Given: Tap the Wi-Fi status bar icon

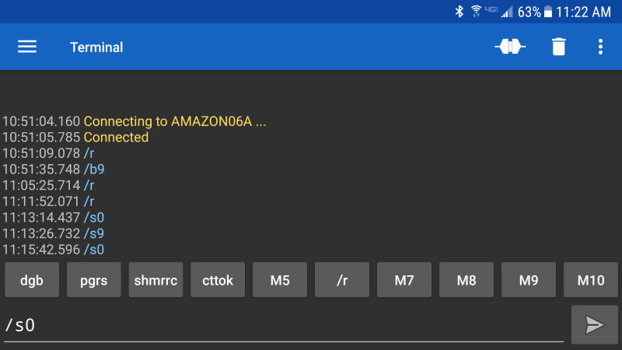Looking at the screenshot, I should [x=476, y=12].
